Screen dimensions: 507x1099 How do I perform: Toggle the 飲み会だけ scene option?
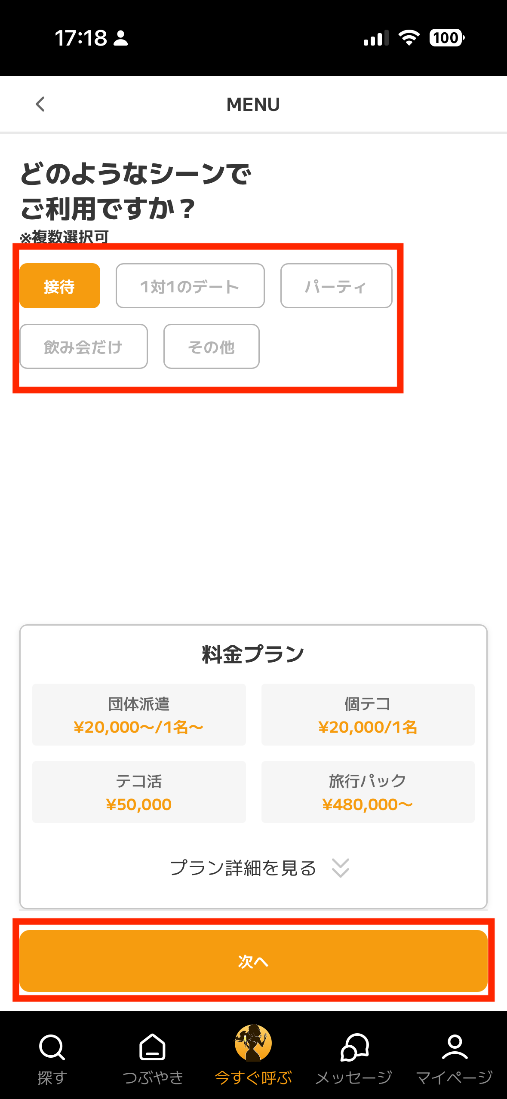click(x=83, y=347)
